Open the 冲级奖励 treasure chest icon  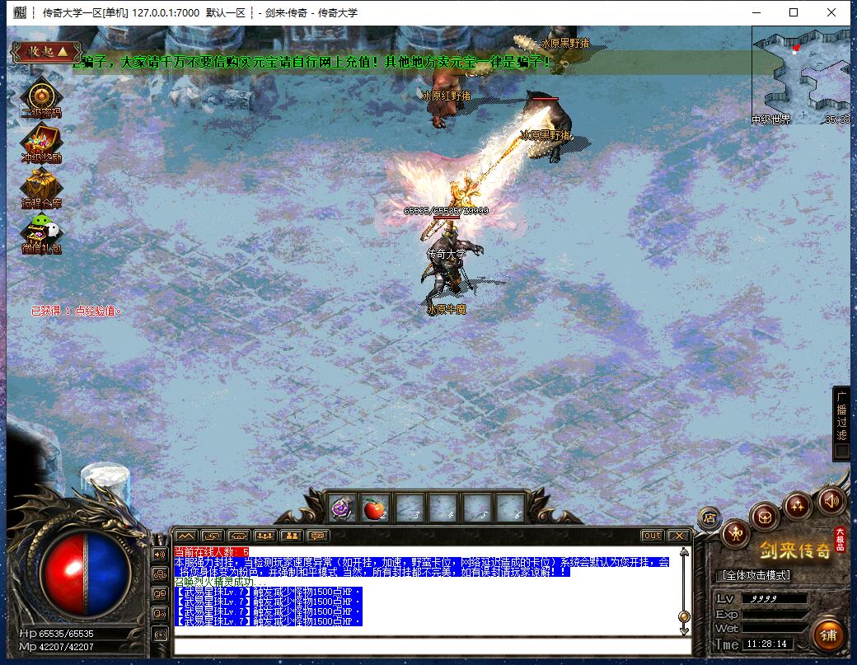41,144
